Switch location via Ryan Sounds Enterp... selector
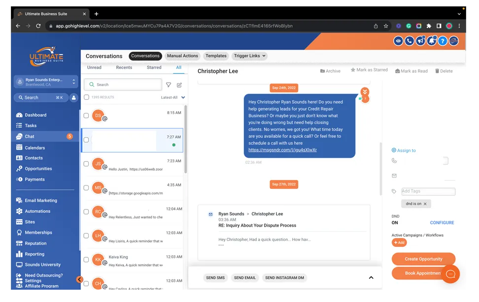The height and width of the screenshot is (302, 479). coord(46,82)
